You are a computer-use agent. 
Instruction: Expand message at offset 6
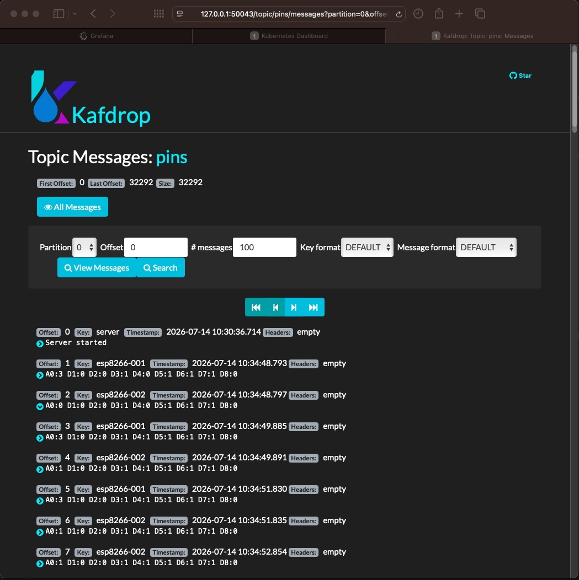coord(40,532)
